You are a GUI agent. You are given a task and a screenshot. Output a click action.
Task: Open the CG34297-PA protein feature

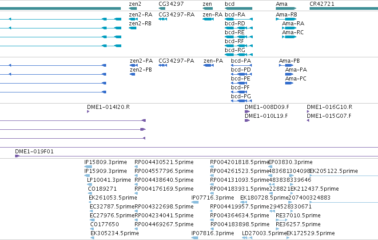(x=176, y=61)
